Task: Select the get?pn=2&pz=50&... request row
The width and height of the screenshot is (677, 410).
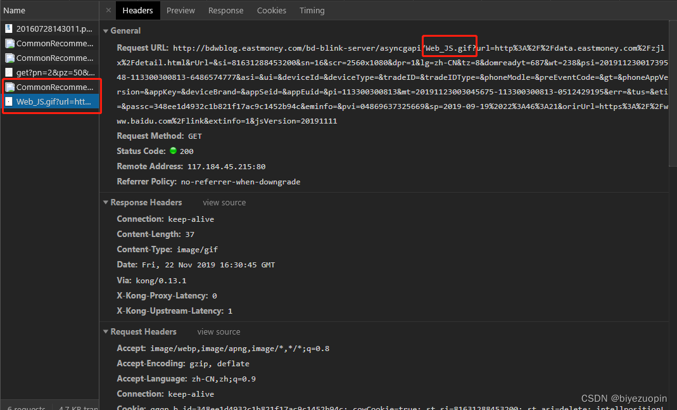Action: (49, 73)
